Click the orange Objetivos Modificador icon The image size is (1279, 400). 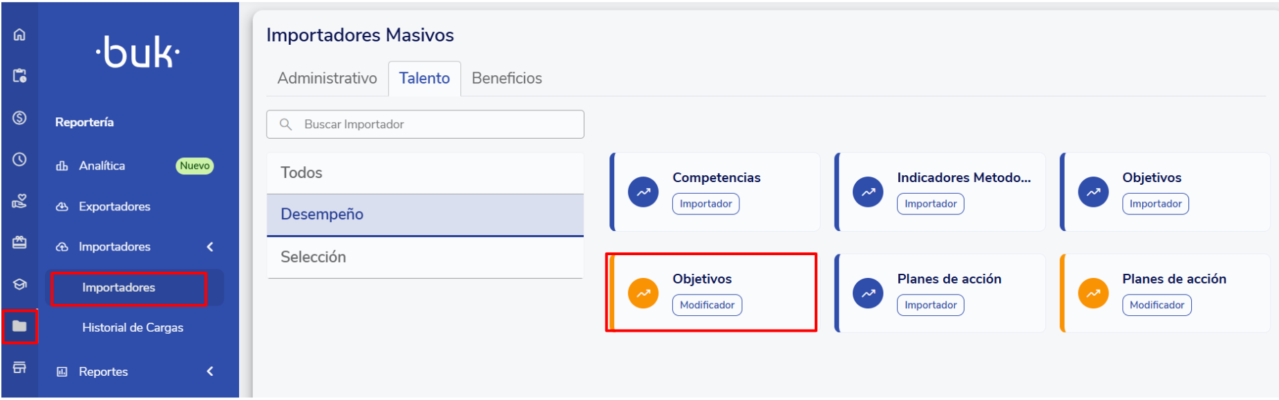click(643, 294)
